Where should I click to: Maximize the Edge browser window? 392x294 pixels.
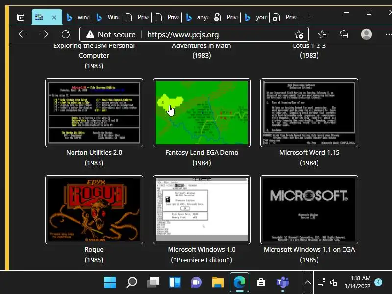tap(369, 12)
